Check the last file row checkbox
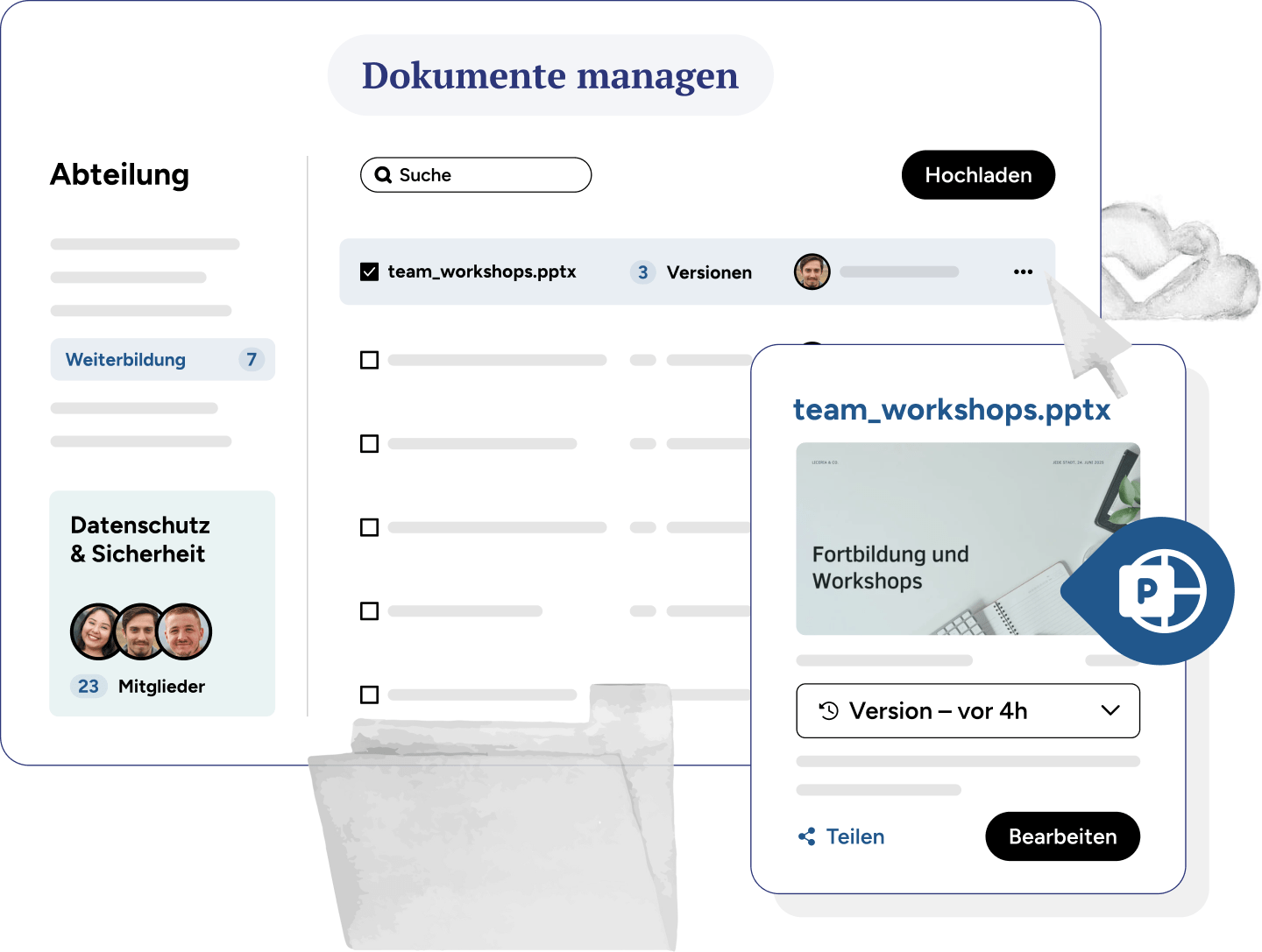Viewport: 1262px width, 952px height. coord(370,695)
